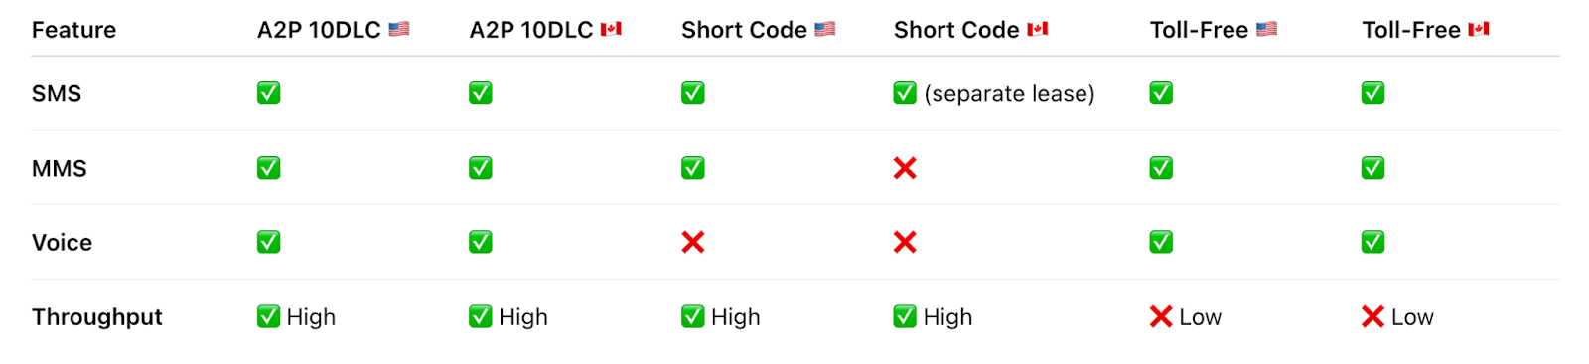Select the Feature column header
Viewport: 1589px width, 364px height.
[x=73, y=30]
